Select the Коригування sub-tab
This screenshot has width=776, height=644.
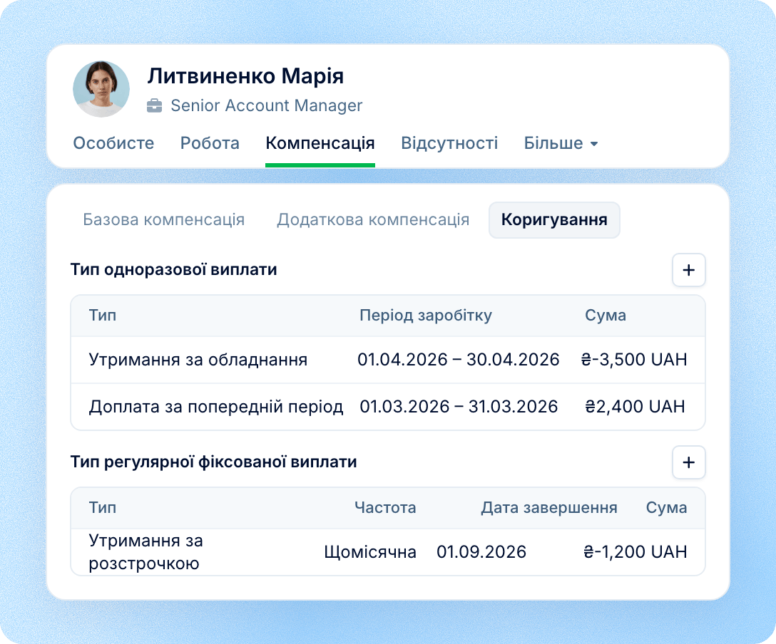[x=554, y=220]
